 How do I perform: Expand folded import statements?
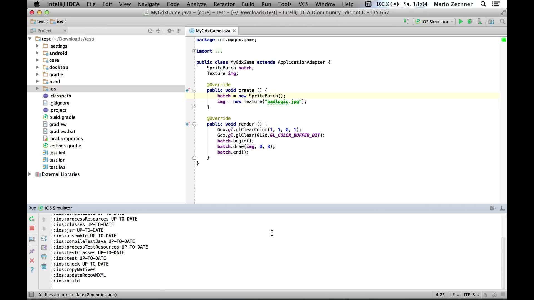(x=194, y=51)
